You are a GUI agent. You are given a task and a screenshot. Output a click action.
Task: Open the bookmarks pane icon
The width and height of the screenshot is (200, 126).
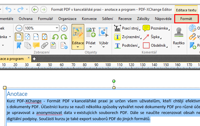pos(19,45)
